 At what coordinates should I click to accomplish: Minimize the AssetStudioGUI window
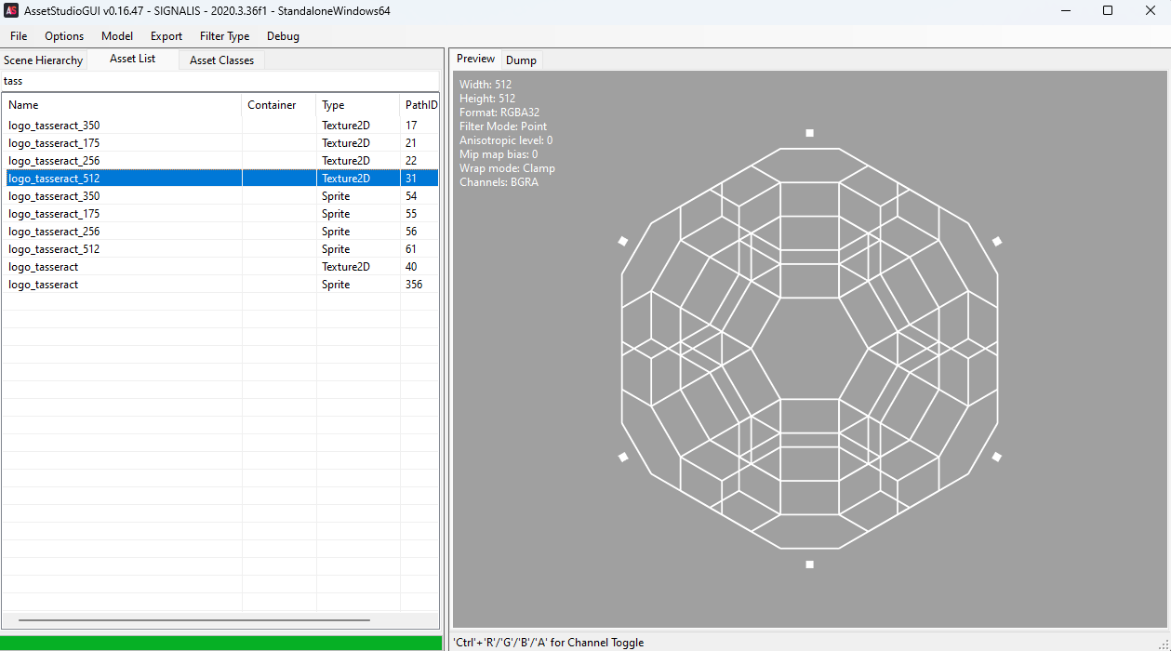click(x=1064, y=11)
